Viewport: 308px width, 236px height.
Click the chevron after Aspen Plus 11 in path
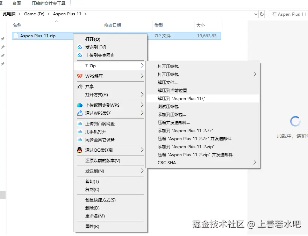pos(86,14)
